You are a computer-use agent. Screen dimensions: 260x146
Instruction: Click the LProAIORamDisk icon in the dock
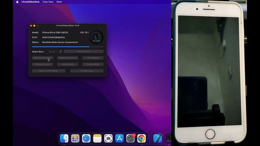(168, 138)
